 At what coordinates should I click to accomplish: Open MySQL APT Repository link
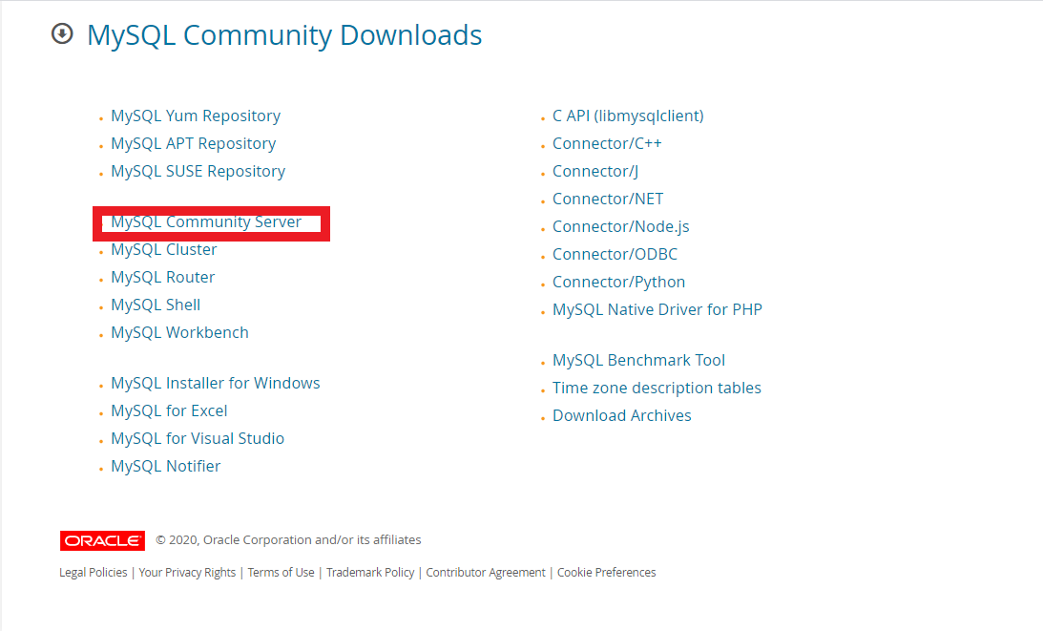pos(194,144)
